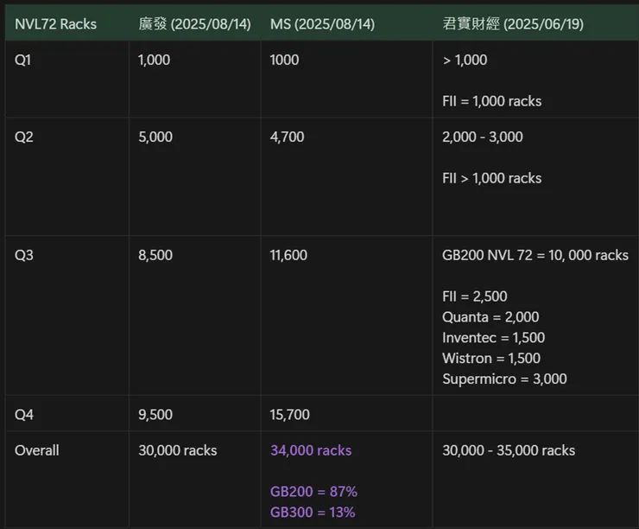Click the 'Q2' row label
Viewport: 639px width, 529px height.
point(23,137)
